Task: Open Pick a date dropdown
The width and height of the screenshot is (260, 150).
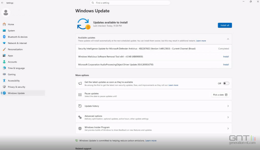Action: pos(220,95)
